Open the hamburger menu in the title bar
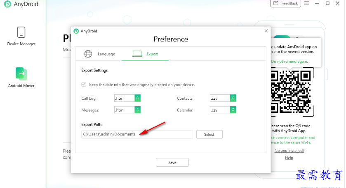Image resolution: width=346 pixels, height=188 pixels. tap(306, 3)
